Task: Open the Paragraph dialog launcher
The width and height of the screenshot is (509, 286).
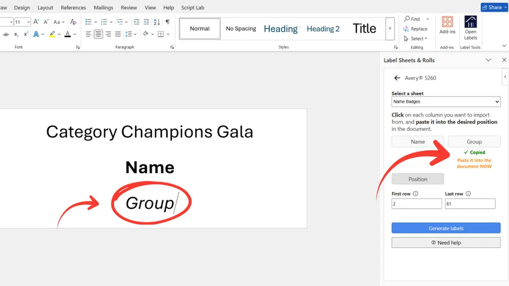Action: (x=172, y=47)
